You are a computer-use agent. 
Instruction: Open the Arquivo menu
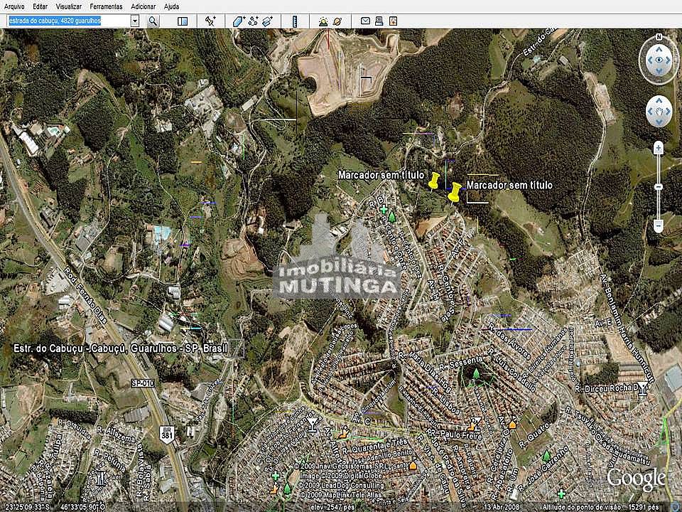pyautogui.click(x=14, y=6)
